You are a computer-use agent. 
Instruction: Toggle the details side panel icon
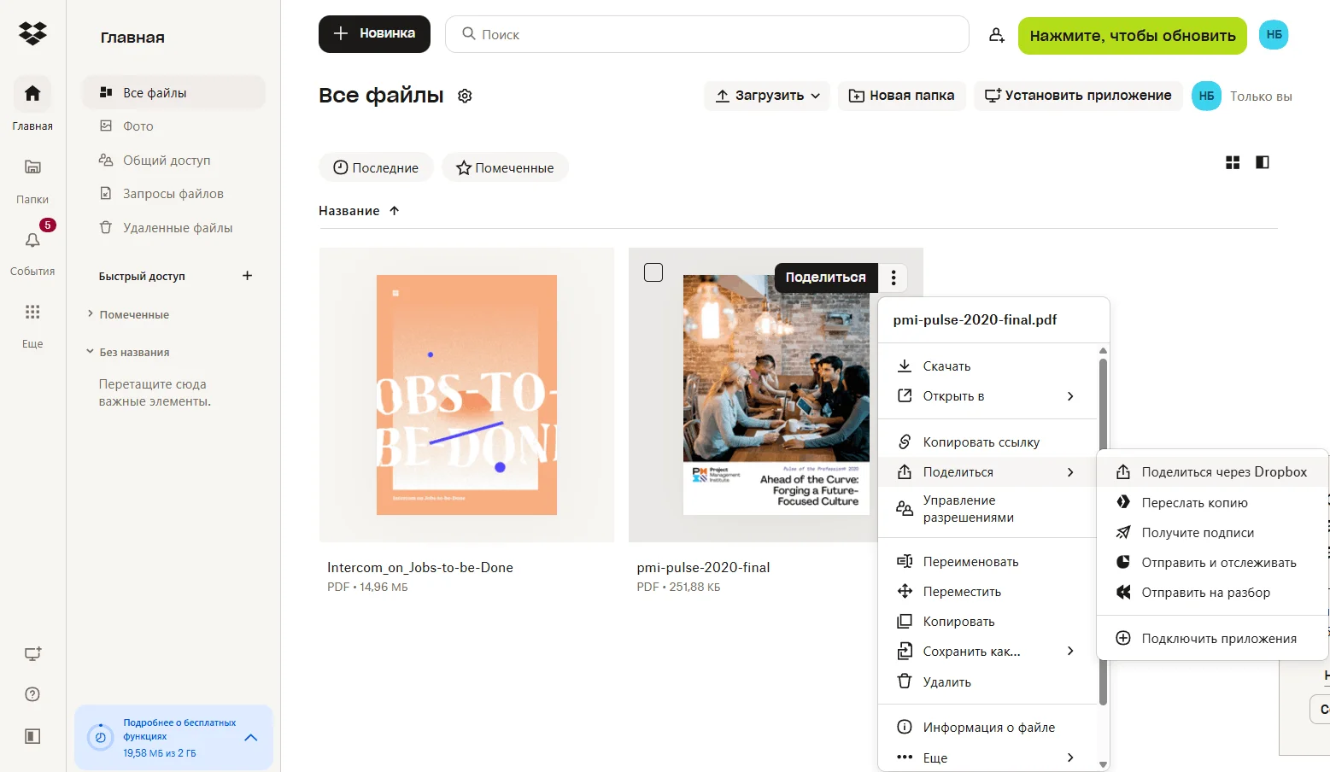(x=1263, y=162)
